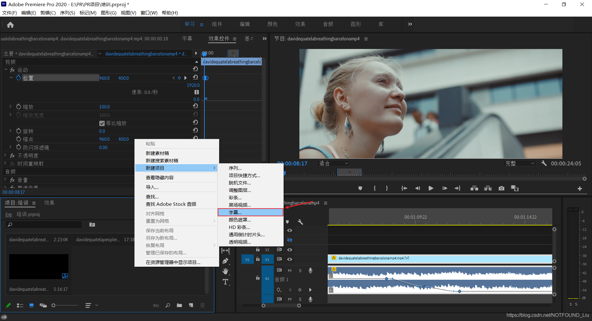Open the zoom level dropdown (适合)
The image size is (592, 321).
(334, 163)
